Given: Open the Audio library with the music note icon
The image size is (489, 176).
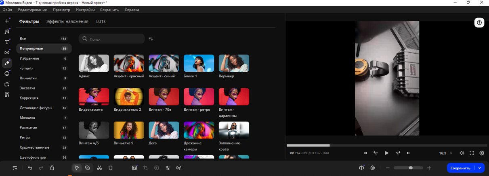Looking at the screenshot, I should point(7,31).
